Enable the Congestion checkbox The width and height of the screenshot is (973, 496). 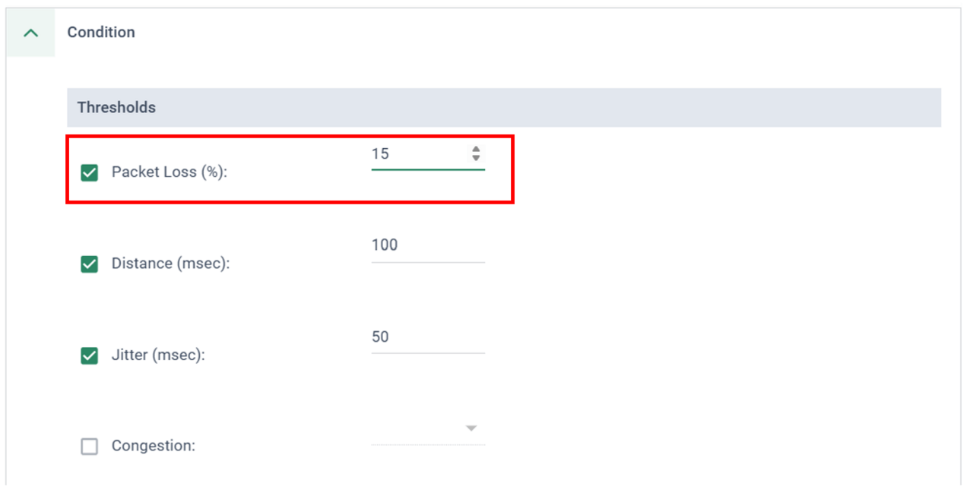[90, 446]
